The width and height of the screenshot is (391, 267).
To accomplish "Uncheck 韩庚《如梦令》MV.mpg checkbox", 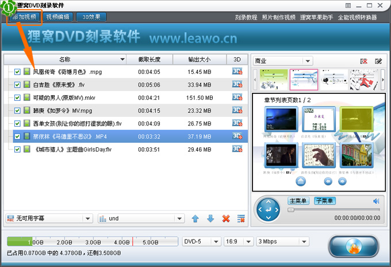I will point(17,111).
